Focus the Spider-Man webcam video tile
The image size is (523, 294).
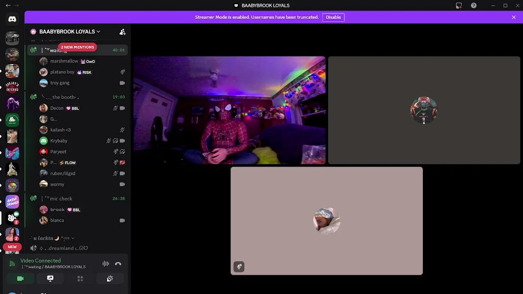coord(229,110)
